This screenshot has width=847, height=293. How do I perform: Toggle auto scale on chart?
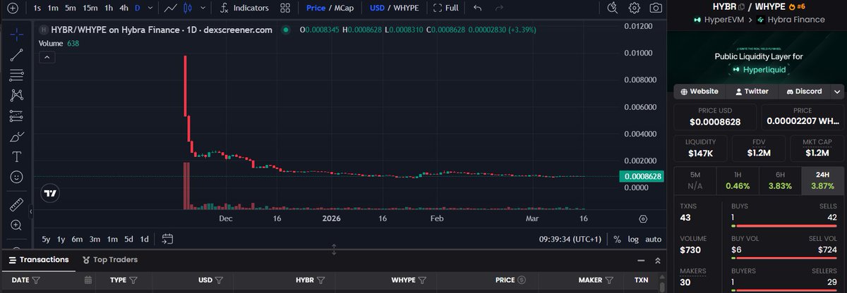click(654, 239)
